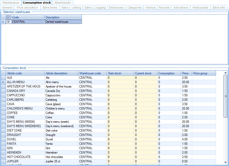Open the Participants tab
Viewport: 229px width, 166px height.
(200, 8)
